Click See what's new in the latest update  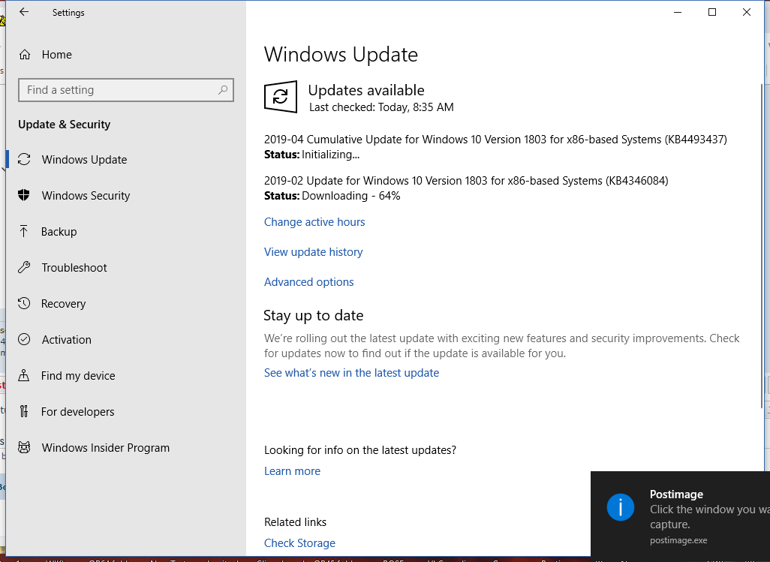point(352,372)
